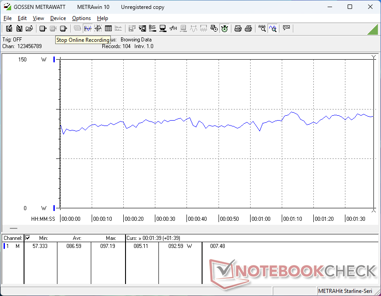Toggle the highlighted magnifier cursor tool
The width and height of the screenshot is (381, 296).
click(x=273, y=28)
